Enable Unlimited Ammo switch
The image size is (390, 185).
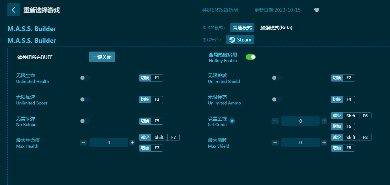tap(276, 99)
